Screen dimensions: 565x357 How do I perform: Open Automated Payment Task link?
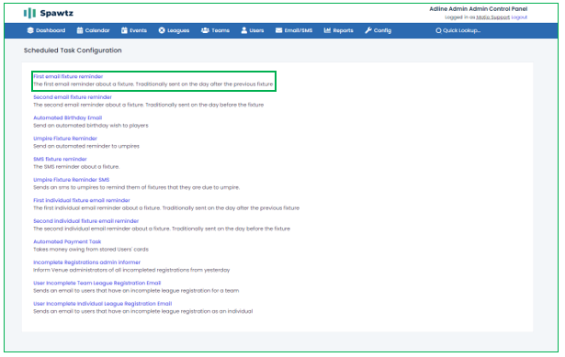67,241
